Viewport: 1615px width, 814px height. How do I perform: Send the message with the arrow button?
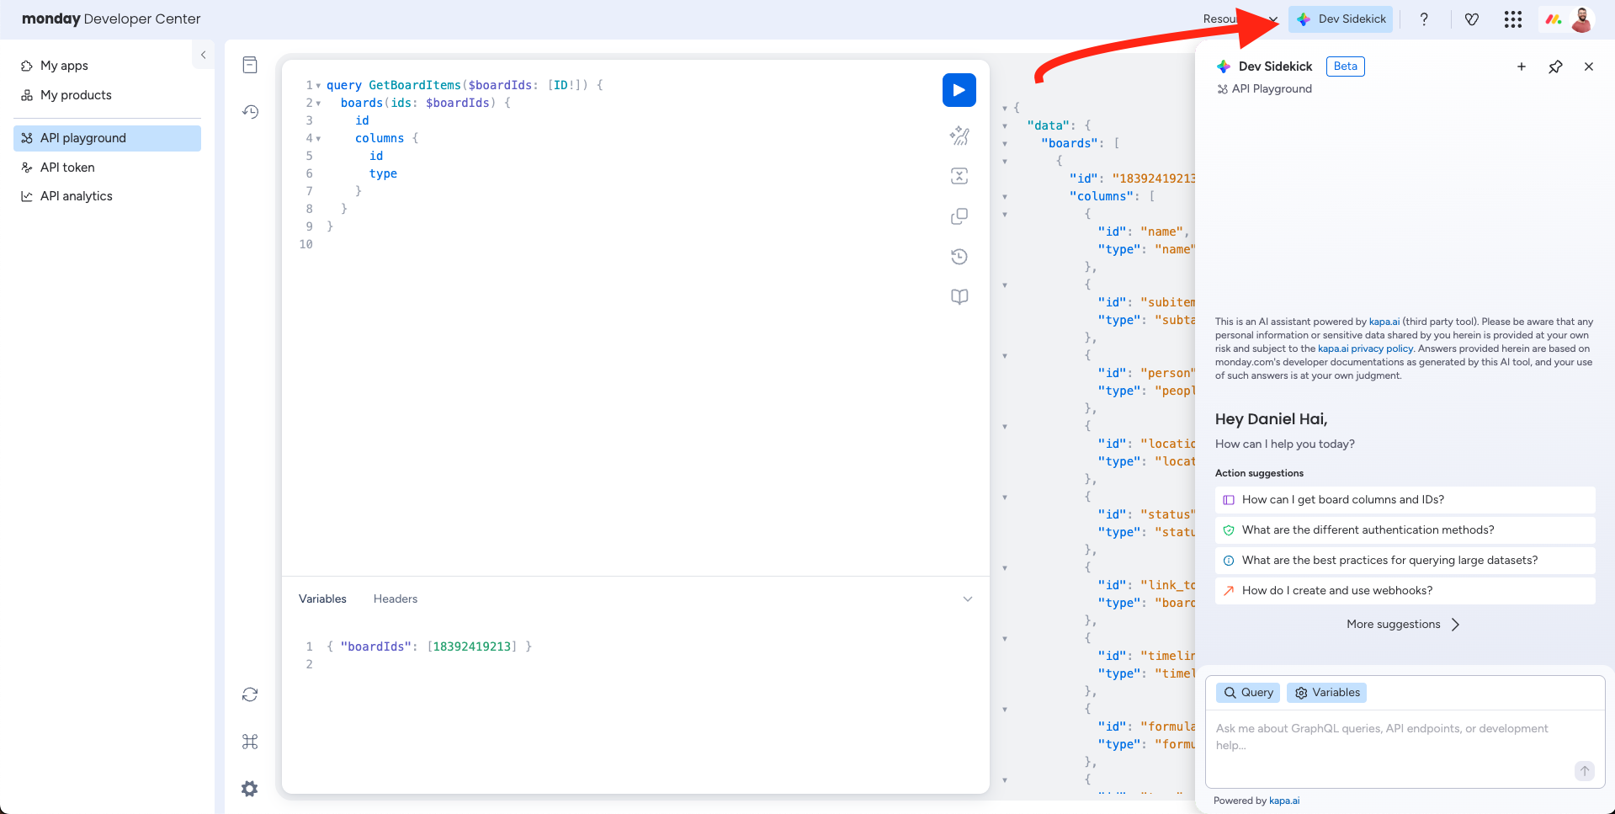(x=1585, y=770)
